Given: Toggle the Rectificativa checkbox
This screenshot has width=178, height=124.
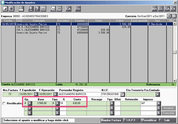Looking at the screenshot, I should point(4,103).
